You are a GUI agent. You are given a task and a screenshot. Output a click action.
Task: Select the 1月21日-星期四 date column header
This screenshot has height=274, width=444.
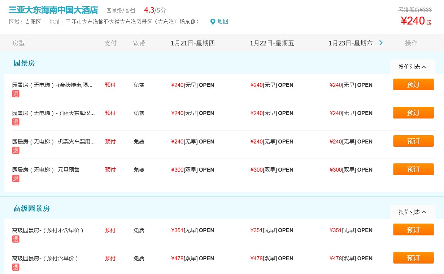tap(192, 43)
